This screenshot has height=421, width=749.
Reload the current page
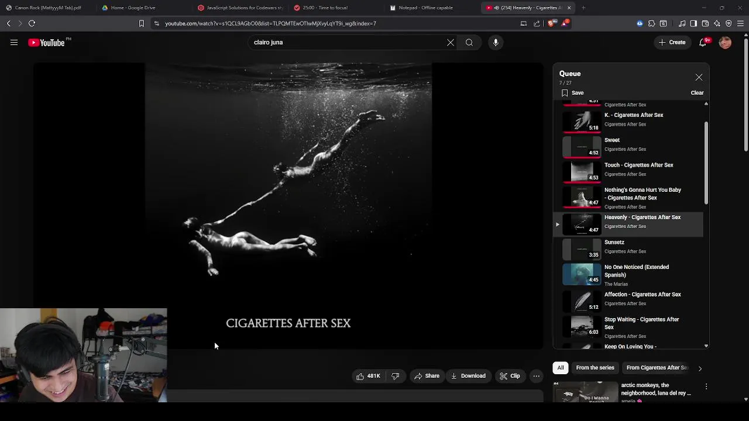[x=32, y=23]
